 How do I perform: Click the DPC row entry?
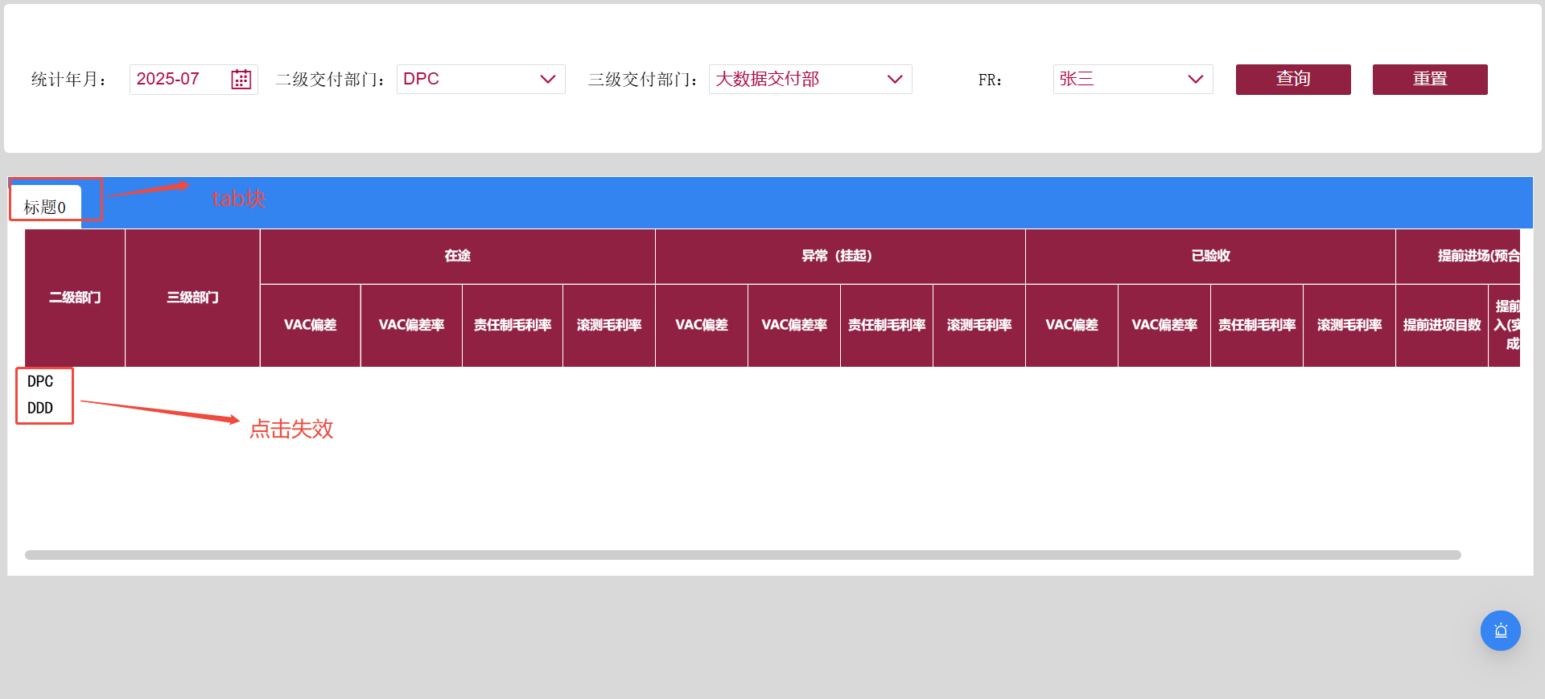[x=40, y=381]
